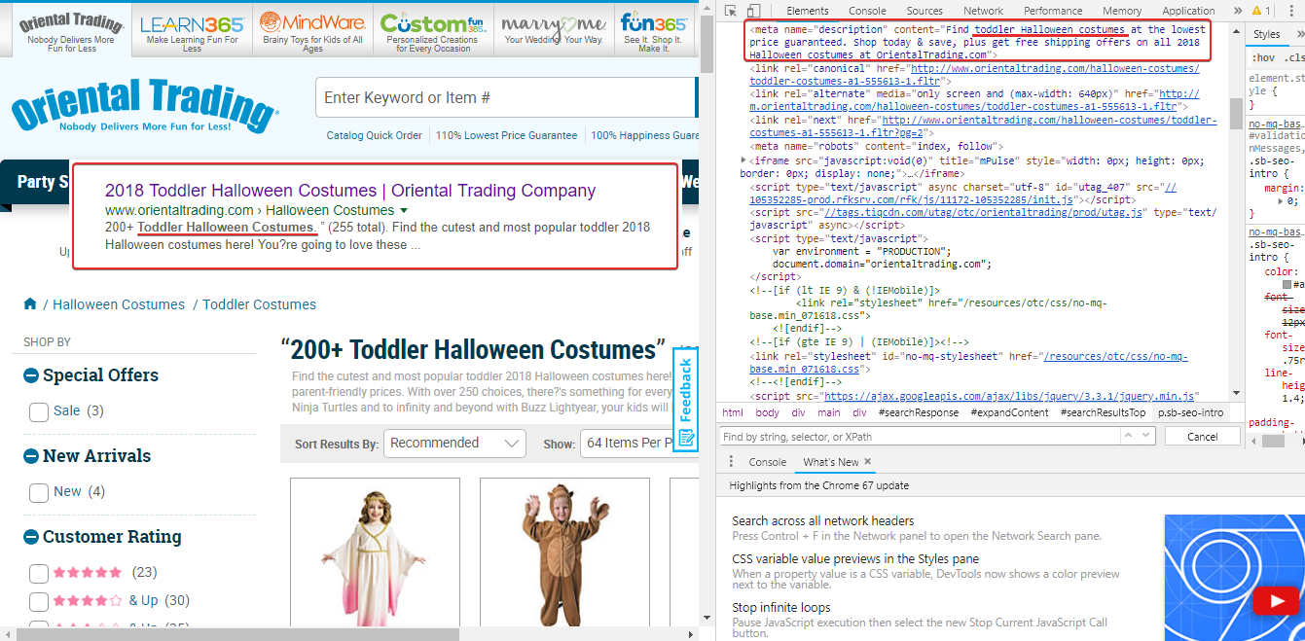Viewport: 1305px width, 641px height.
Task: Play the Chrome 67 update YouTube video
Action: click(1276, 602)
